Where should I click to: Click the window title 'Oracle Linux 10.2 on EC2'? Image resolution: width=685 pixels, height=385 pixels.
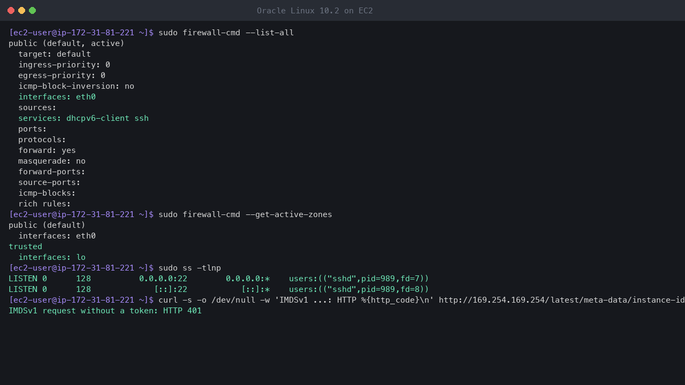click(315, 11)
